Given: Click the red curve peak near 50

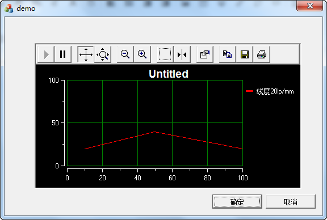Looking at the screenshot, I should coord(155,132).
